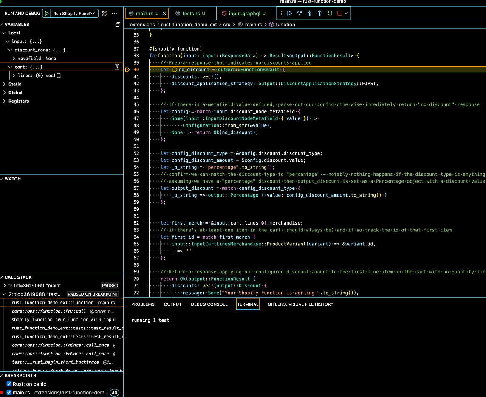Stop the debug session with red square
486x397 pixels.
click(340, 14)
